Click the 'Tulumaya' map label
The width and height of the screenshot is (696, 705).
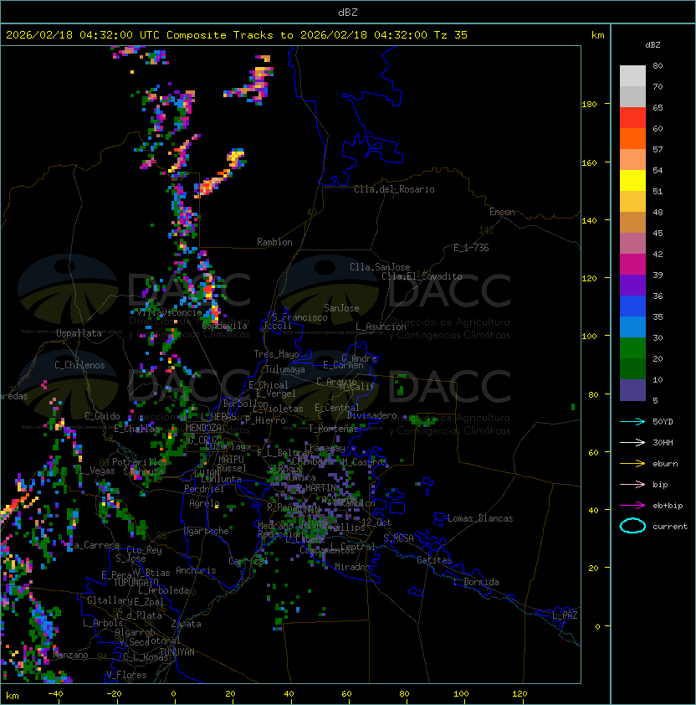point(285,369)
